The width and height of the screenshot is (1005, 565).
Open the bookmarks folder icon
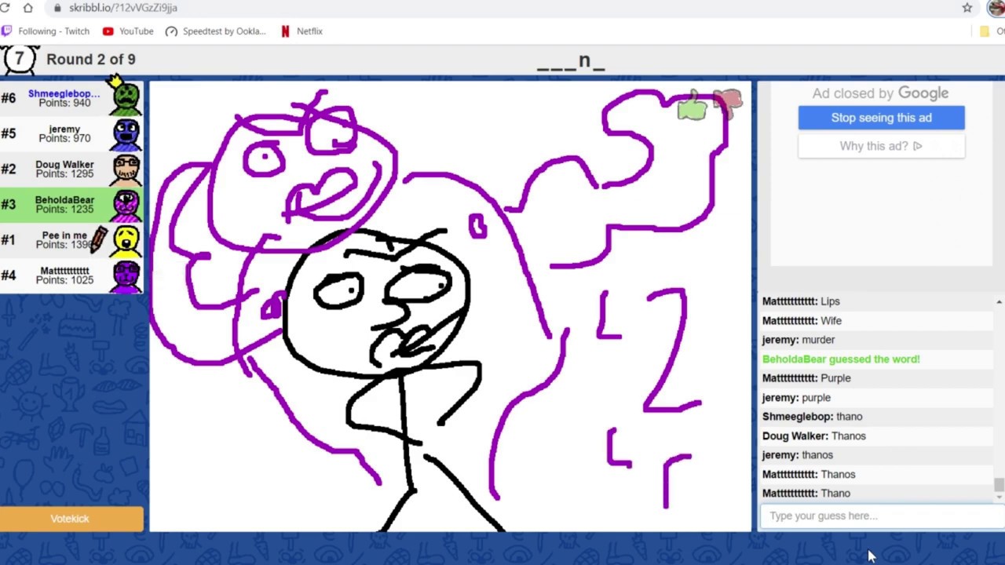(x=985, y=31)
